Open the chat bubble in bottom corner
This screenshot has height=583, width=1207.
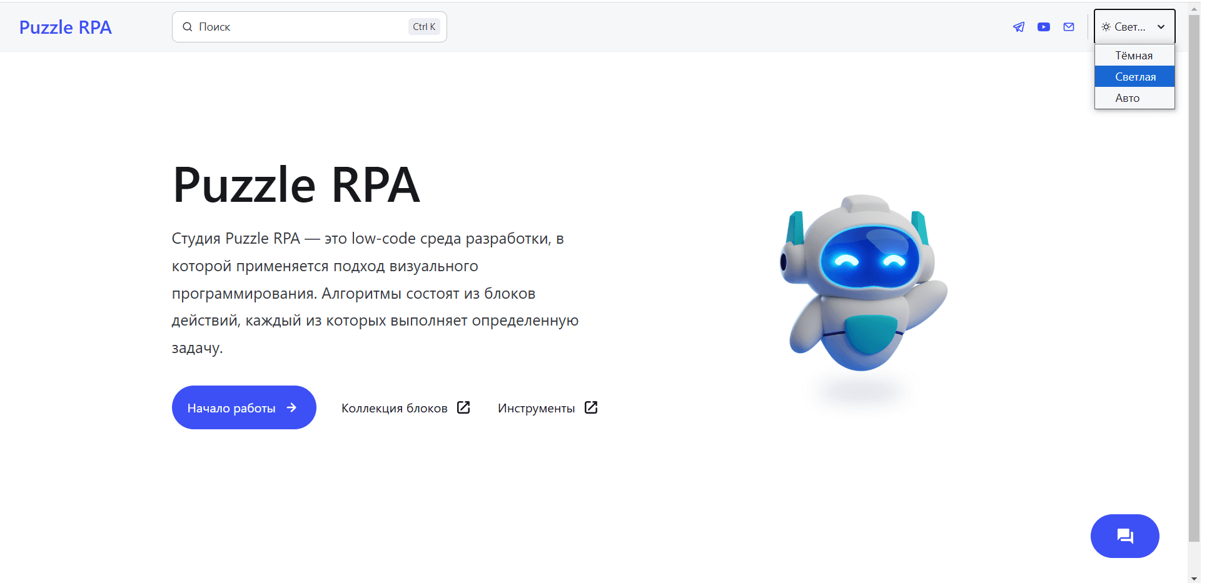1124,536
